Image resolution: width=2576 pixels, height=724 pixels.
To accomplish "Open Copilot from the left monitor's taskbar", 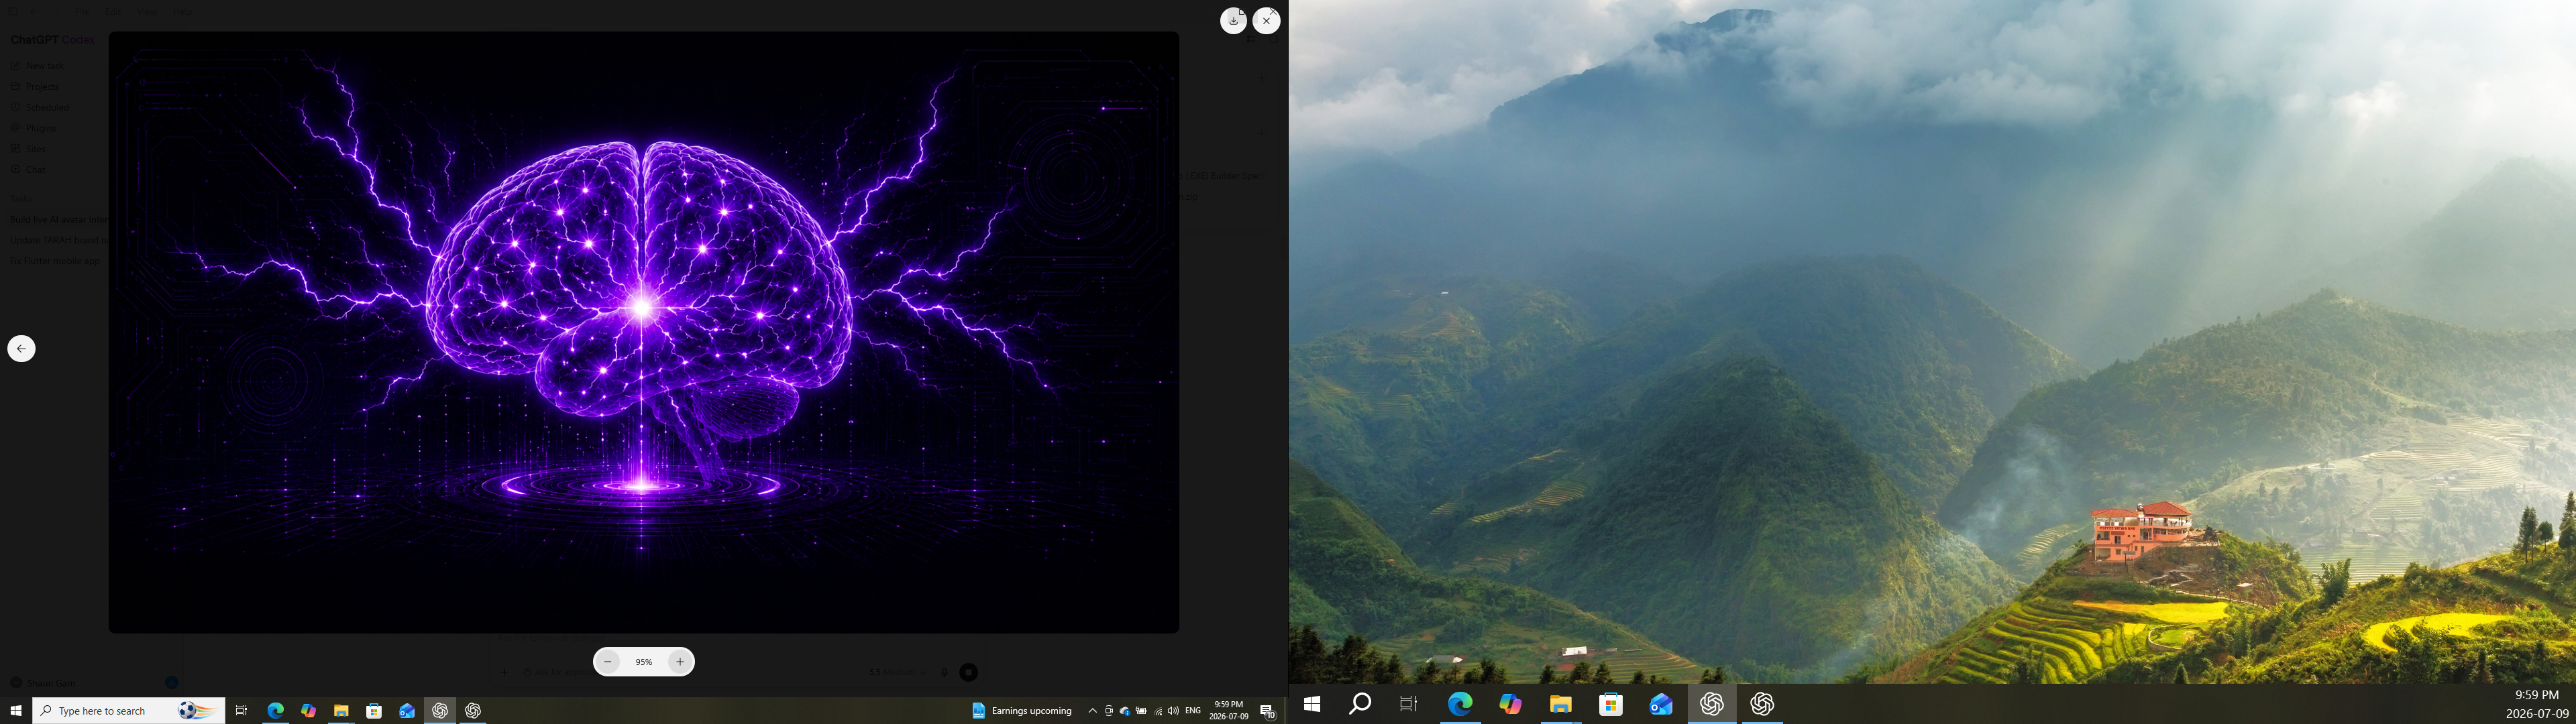I will click(308, 711).
